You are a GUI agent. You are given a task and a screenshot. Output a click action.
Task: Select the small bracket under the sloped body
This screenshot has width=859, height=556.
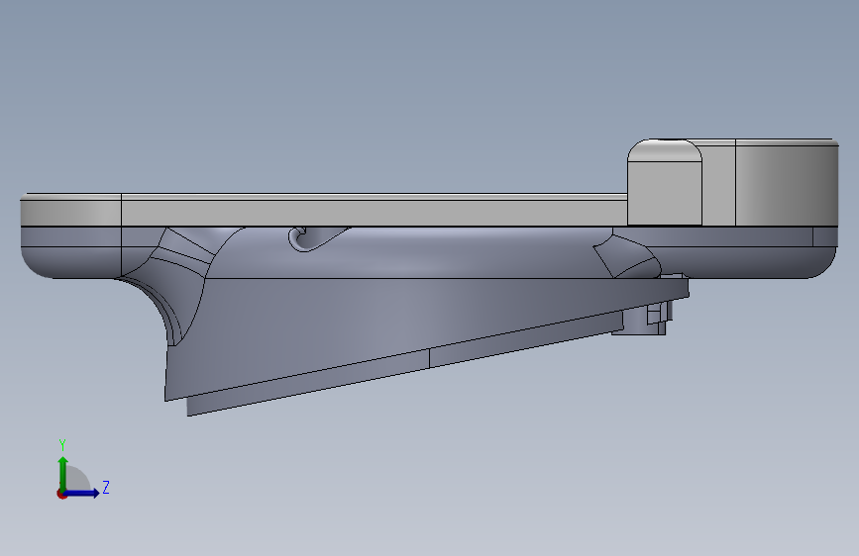(644, 319)
